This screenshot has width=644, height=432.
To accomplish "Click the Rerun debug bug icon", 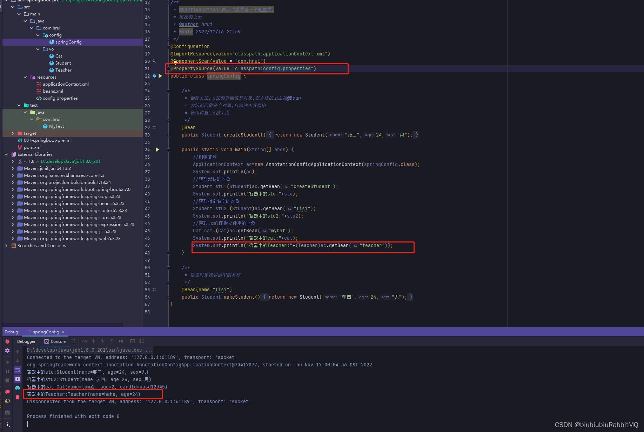I will (7, 341).
